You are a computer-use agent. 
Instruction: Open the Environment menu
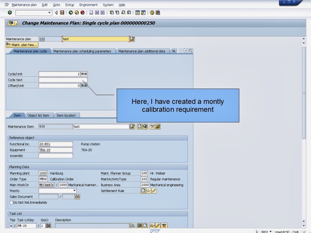[x=88, y=5]
